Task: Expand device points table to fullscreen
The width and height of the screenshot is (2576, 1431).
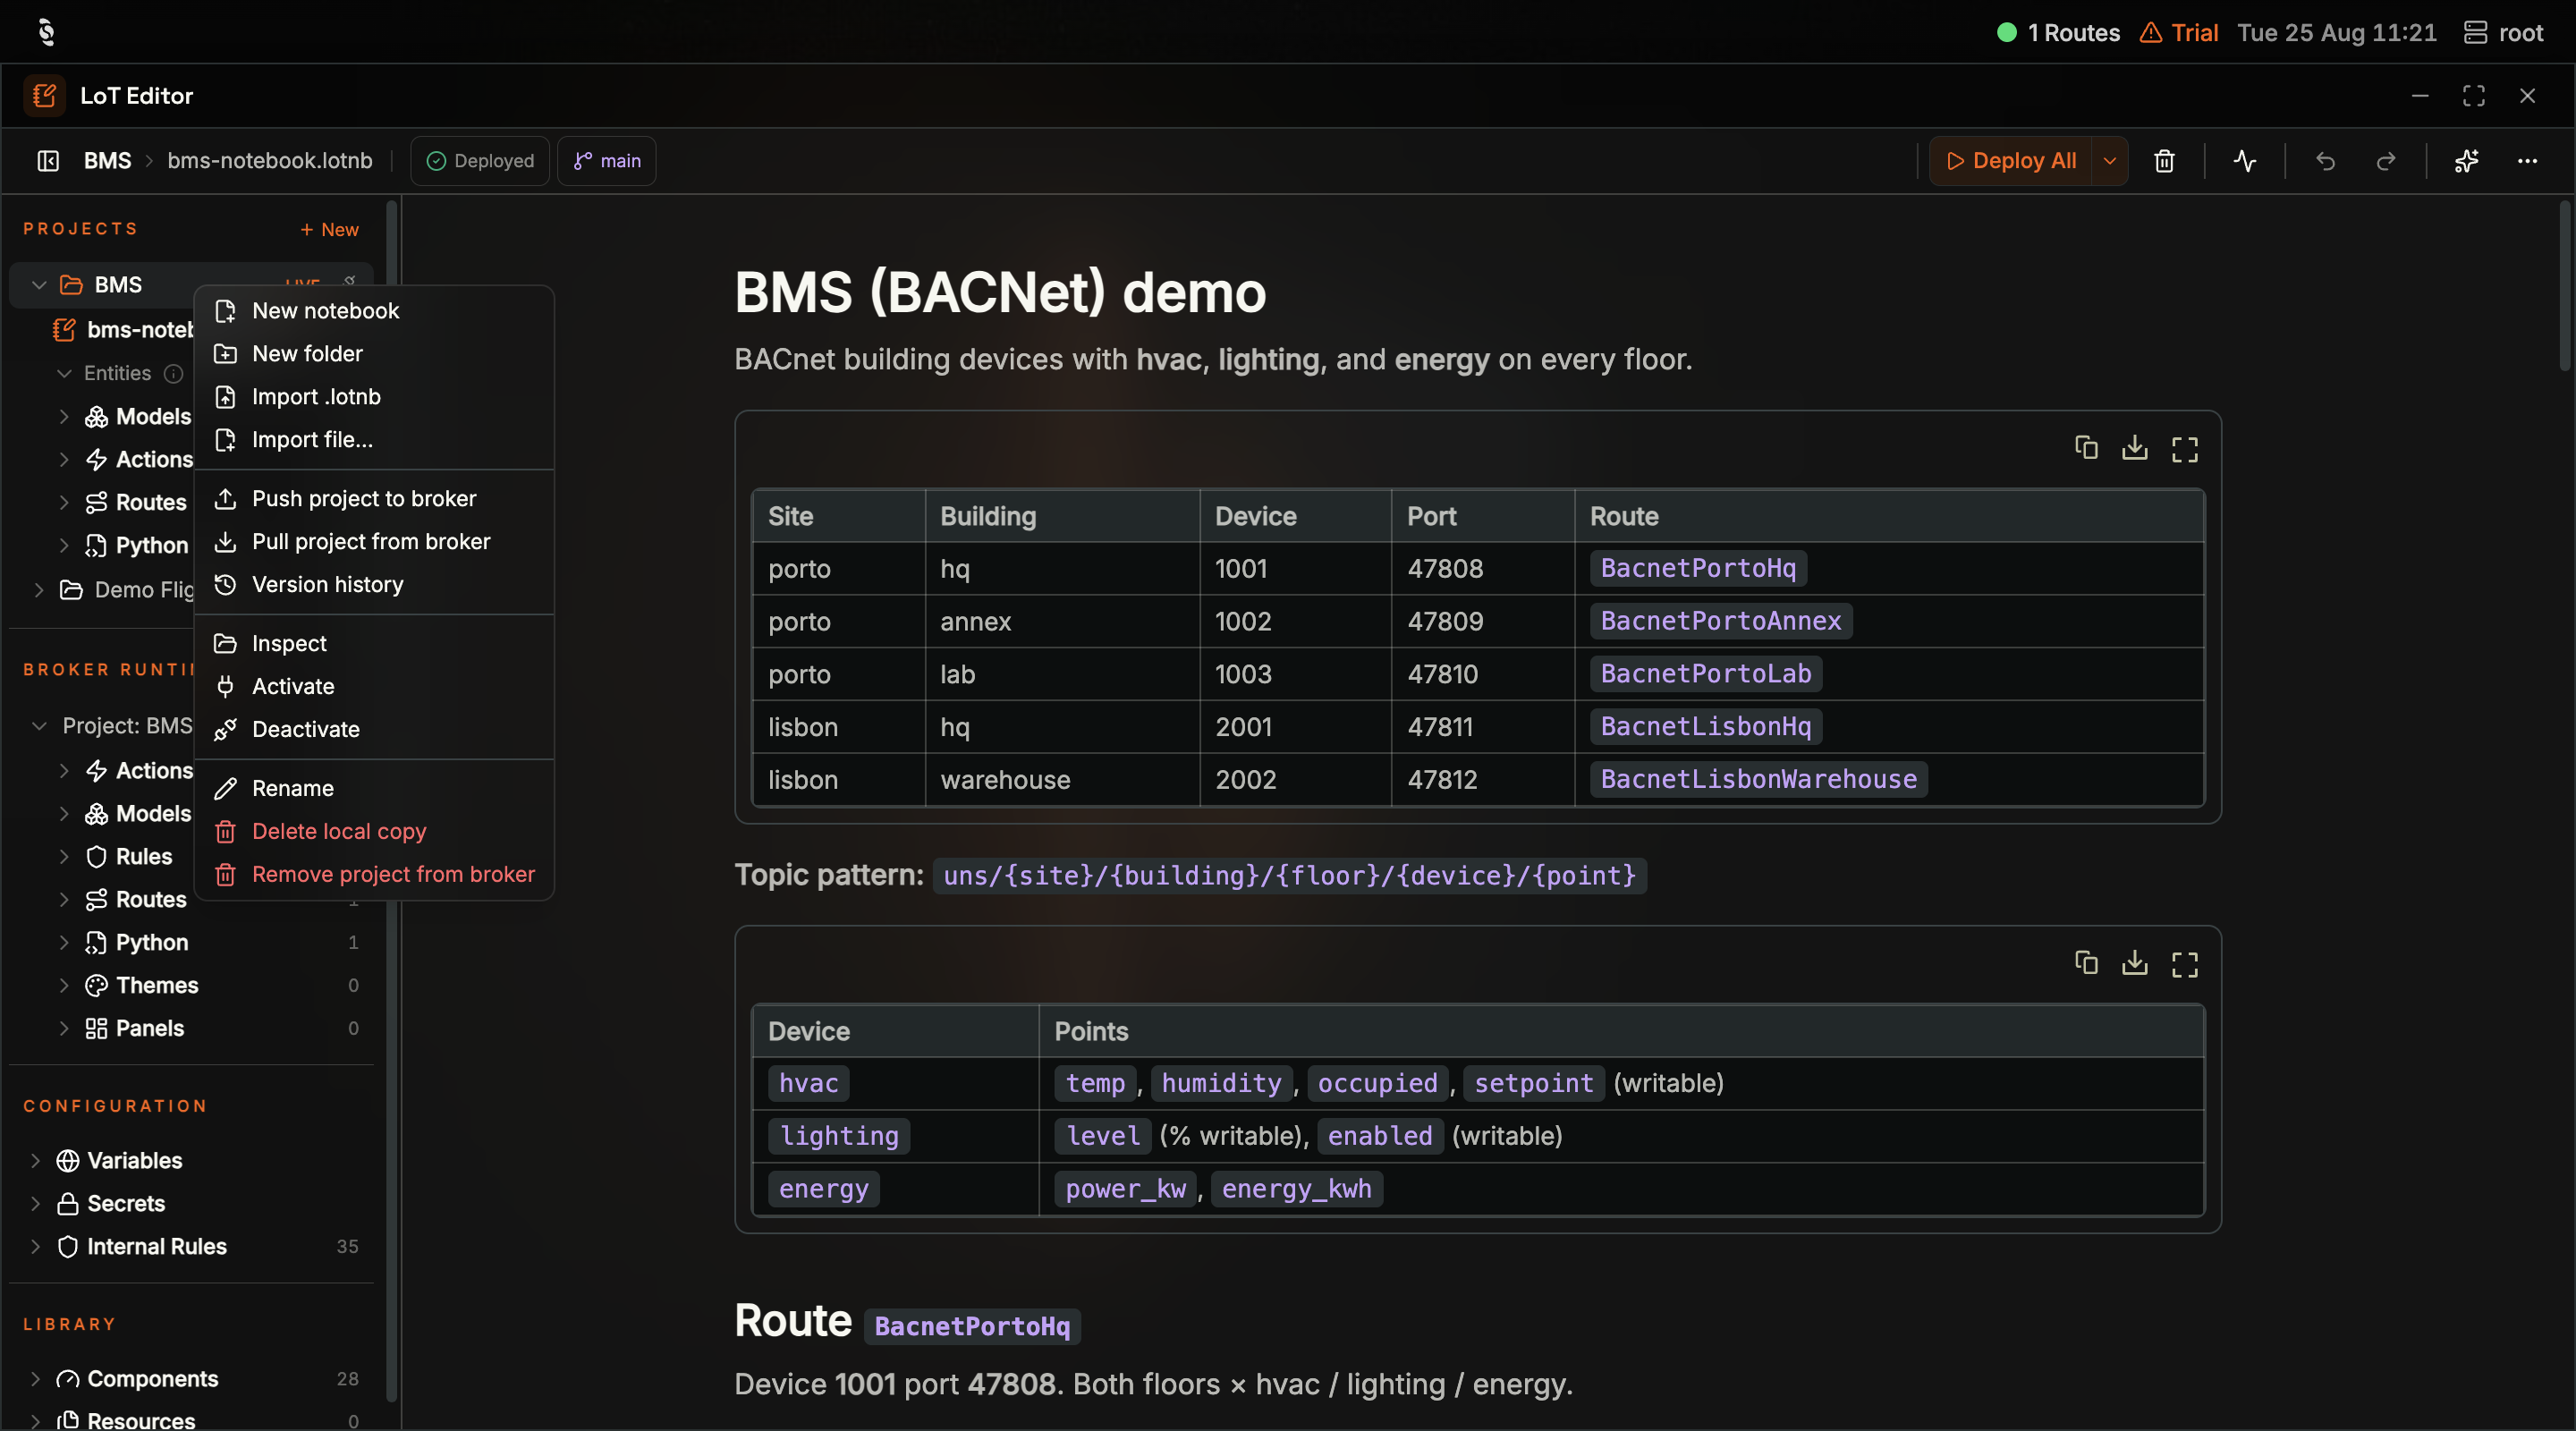Action: pos(2185,964)
